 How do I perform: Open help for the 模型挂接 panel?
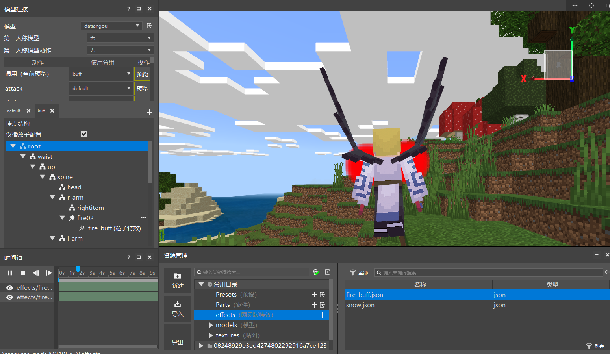128,9
